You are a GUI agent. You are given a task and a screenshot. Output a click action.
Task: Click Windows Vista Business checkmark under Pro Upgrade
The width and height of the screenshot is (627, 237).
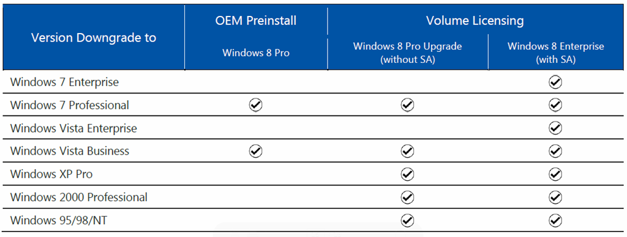(x=407, y=151)
